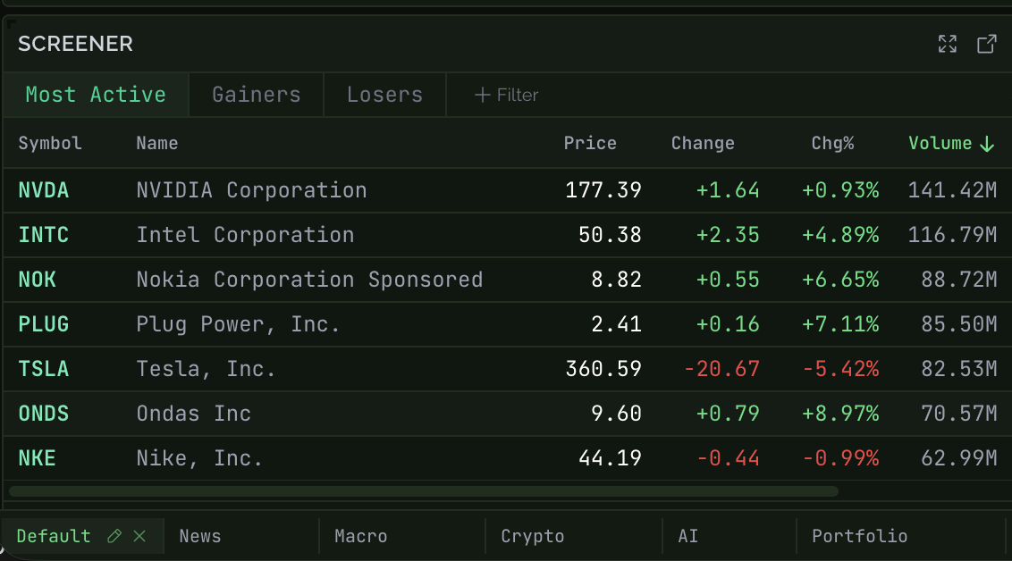Open the Portfolio dashboard tab
This screenshot has width=1012, height=561.
click(859, 536)
